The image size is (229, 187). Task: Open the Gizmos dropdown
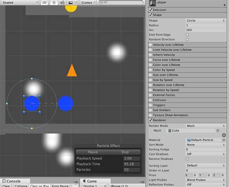point(88,2)
